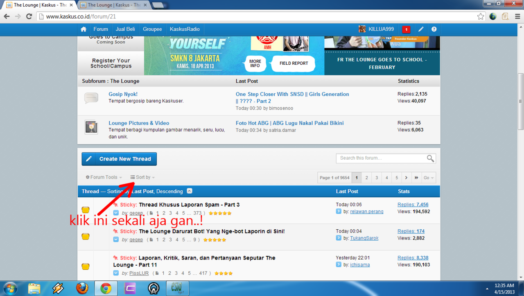Open Windows Start button

[x=10, y=288]
